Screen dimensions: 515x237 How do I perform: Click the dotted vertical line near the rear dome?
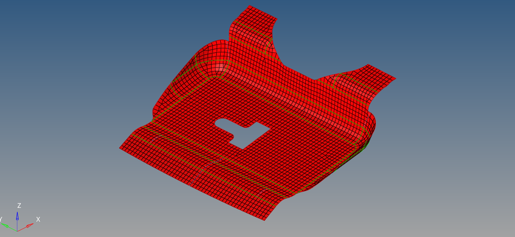click(228, 50)
